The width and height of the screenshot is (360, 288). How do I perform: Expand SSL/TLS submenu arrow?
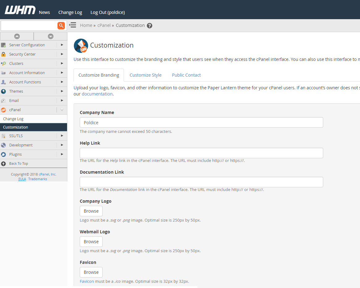click(x=62, y=136)
